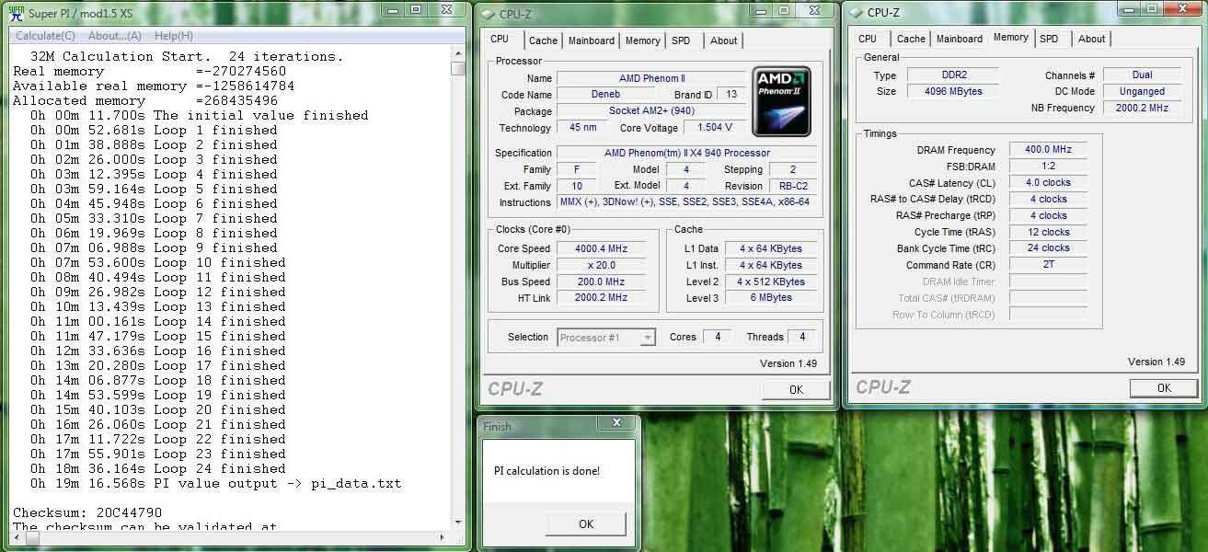Click the Ext. Family value '10'

coord(577,186)
